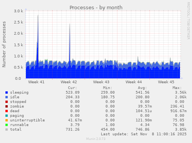Screen dimensions: 192x143
Task: Click the 'Max:' column header
Action: coord(177,88)
